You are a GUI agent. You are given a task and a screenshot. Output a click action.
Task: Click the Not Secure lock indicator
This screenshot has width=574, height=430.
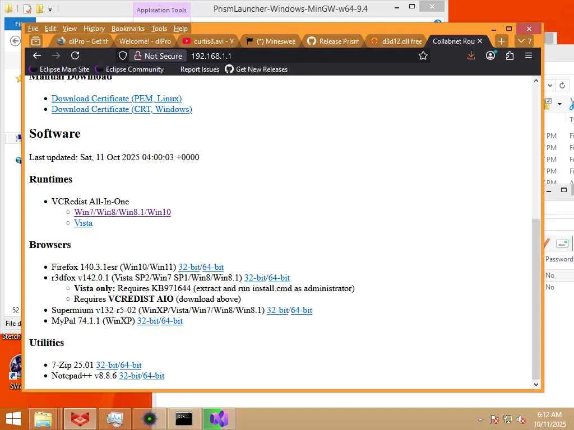coord(158,56)
